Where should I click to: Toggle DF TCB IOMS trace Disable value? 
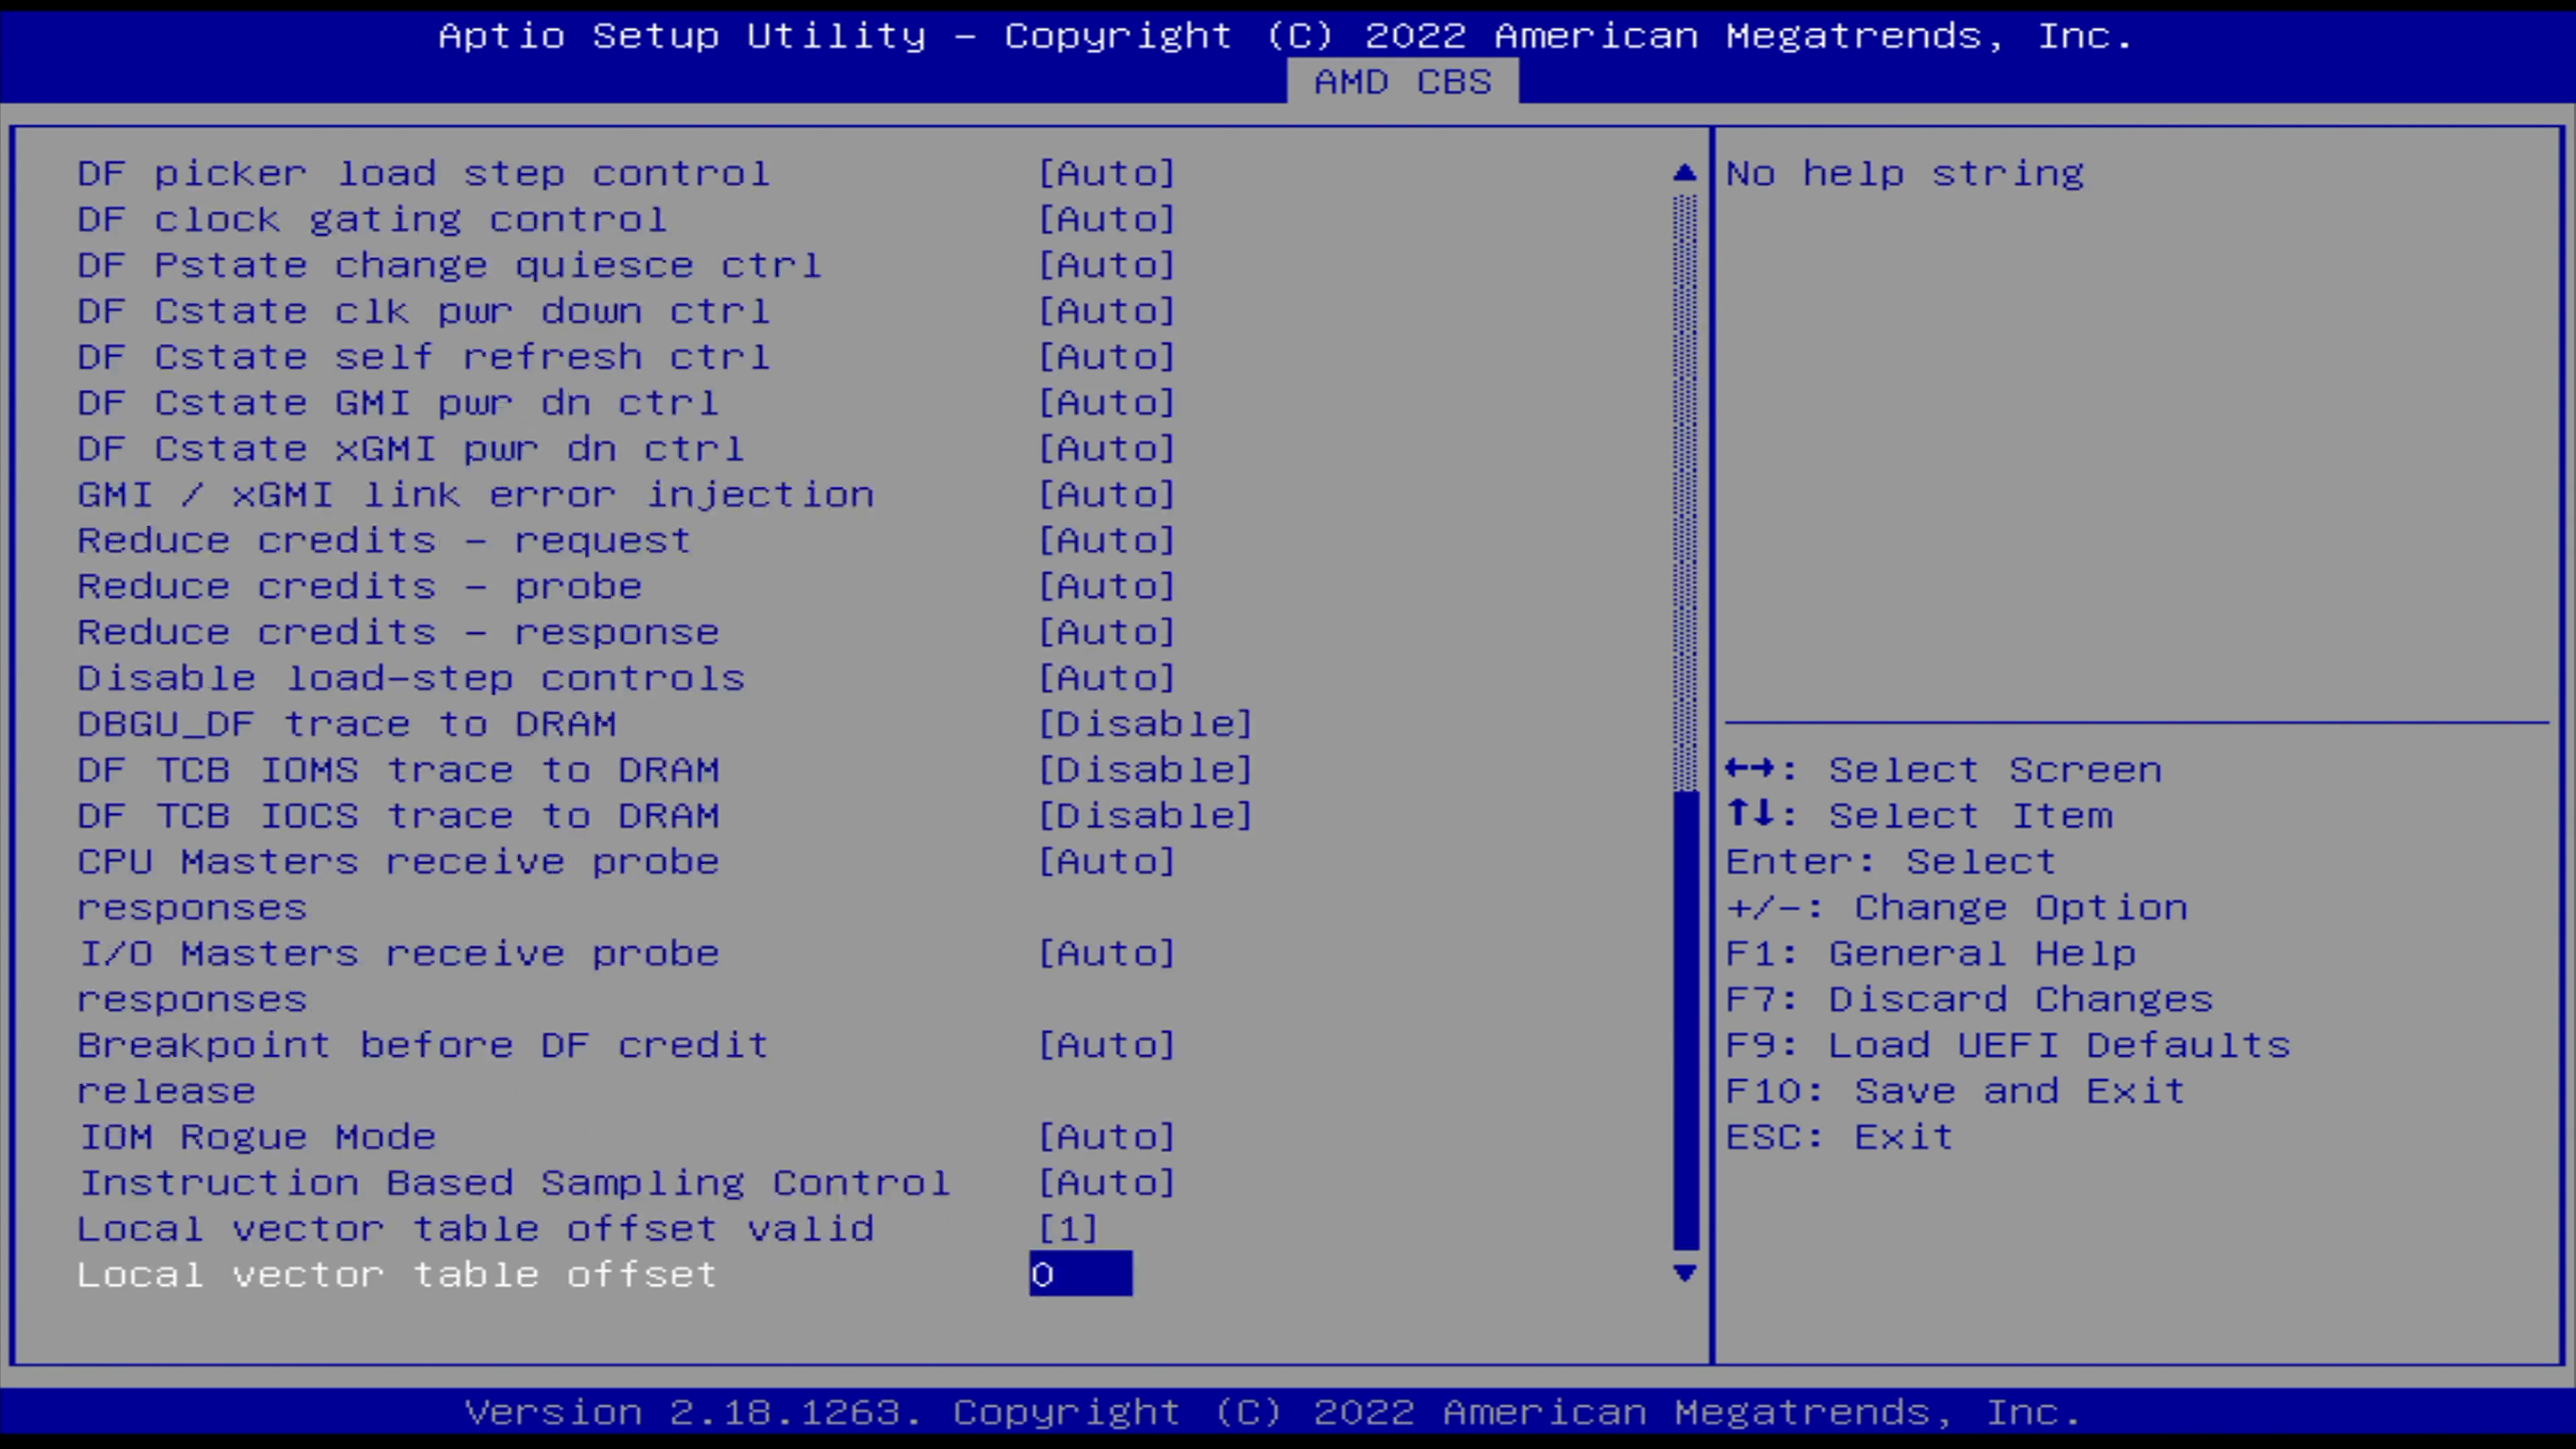click(1145, 770)
